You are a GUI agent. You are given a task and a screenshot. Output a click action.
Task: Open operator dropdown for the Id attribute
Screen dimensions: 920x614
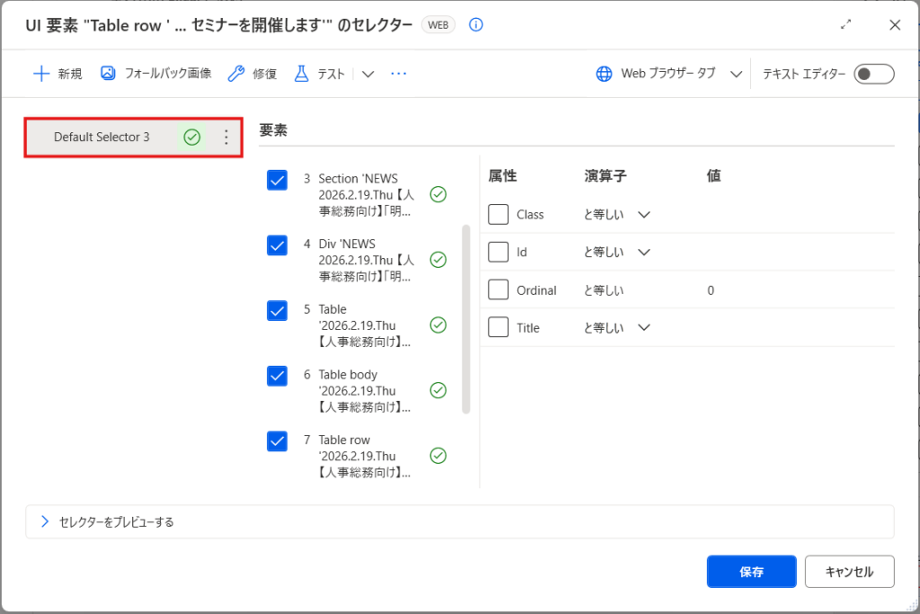click(x=643, y=253)
